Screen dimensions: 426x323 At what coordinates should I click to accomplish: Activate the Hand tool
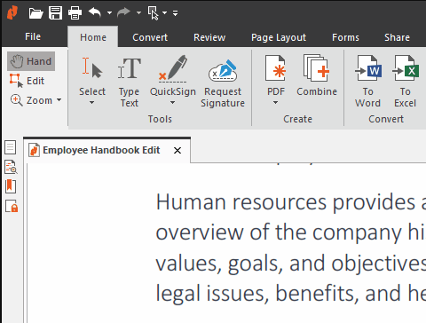(x=31, y=61)
